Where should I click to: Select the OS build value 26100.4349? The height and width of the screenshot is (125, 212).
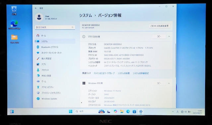point(109,102)
